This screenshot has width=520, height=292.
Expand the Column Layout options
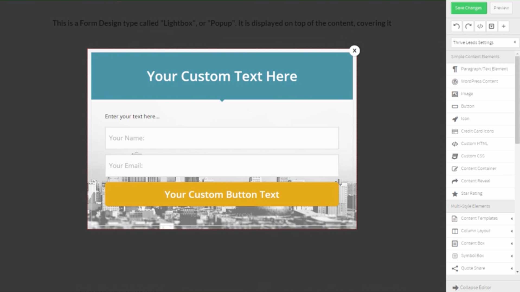(476, 231)
